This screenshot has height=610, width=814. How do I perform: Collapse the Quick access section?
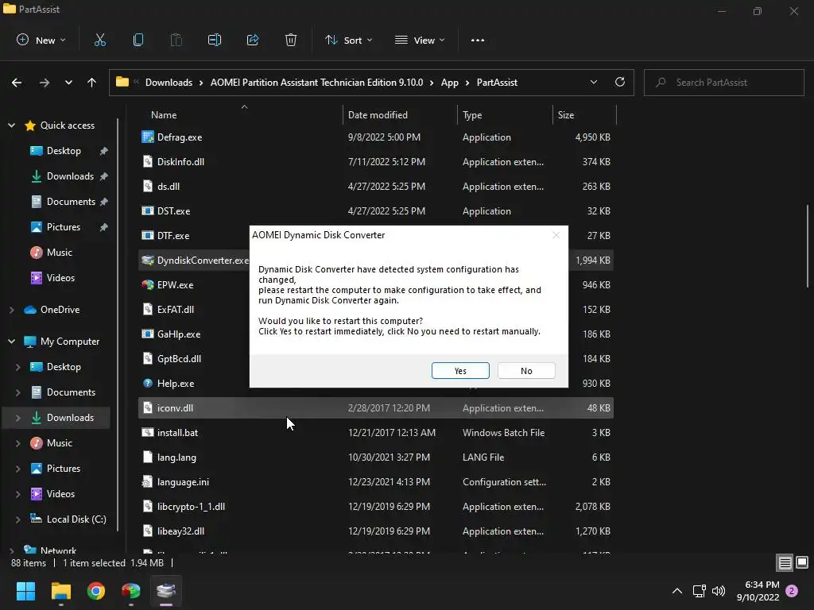pos(11,125)
